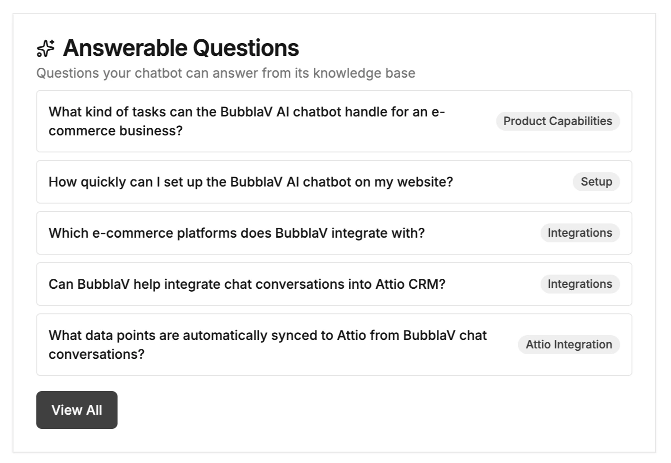Click the Integrations tag on the Attio CRM question
671x463 pixels.
580,284
